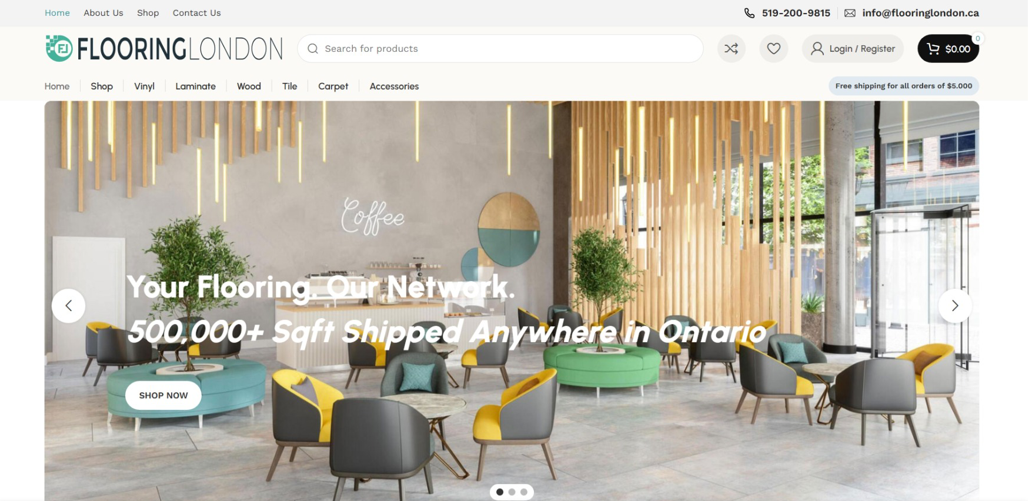
Task: Advance to next slide with right arrow
Action: (x=955, y=306)
